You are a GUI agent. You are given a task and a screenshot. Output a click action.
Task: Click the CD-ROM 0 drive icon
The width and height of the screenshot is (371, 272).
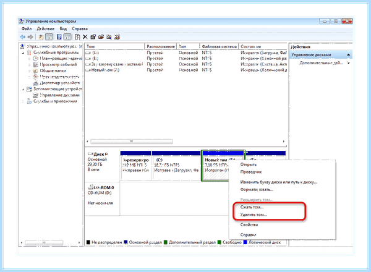pyautogui.click(x=90, y=187)
